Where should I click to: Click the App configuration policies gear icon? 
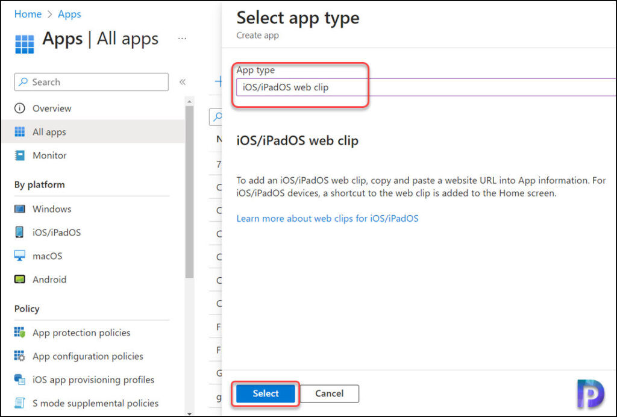20,356
